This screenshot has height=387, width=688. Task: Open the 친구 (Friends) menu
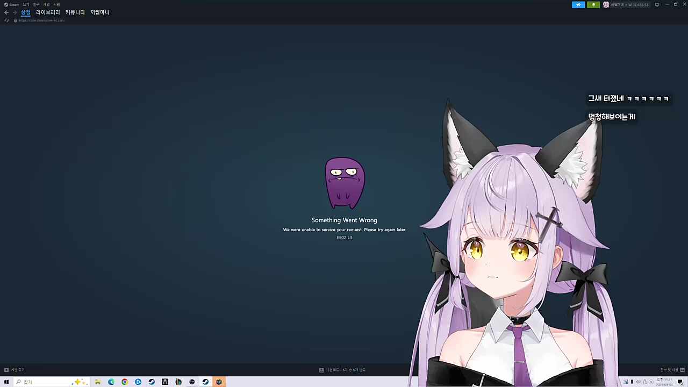[36, 4]
